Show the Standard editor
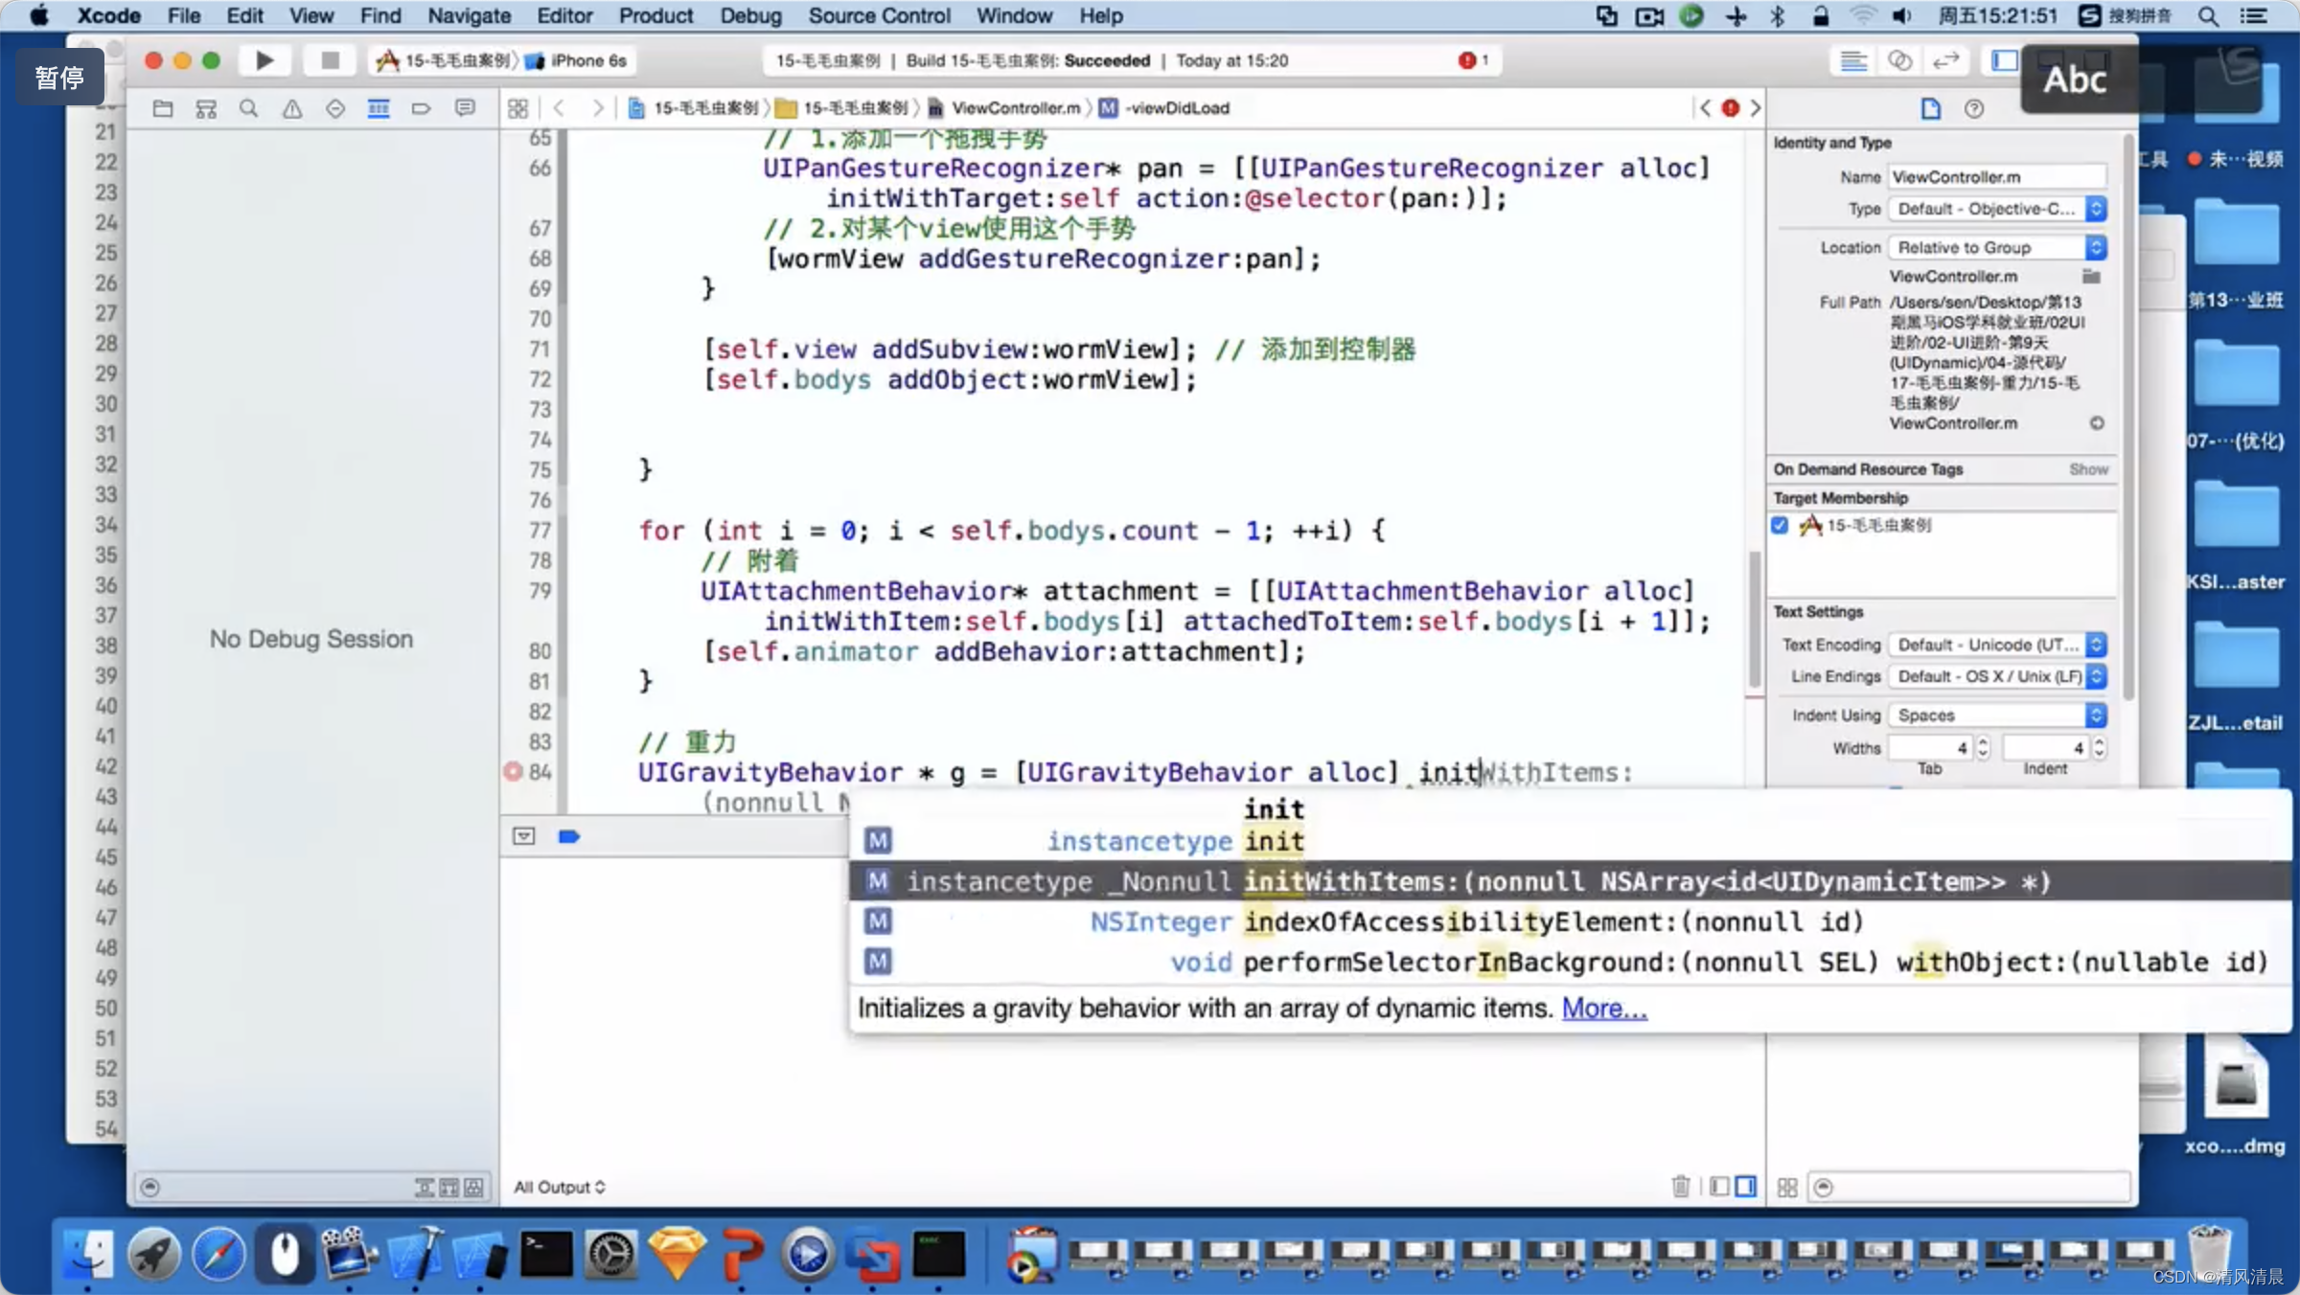The width and height of the screenshot is (2300, 1295). click(x=1853, y=61)
